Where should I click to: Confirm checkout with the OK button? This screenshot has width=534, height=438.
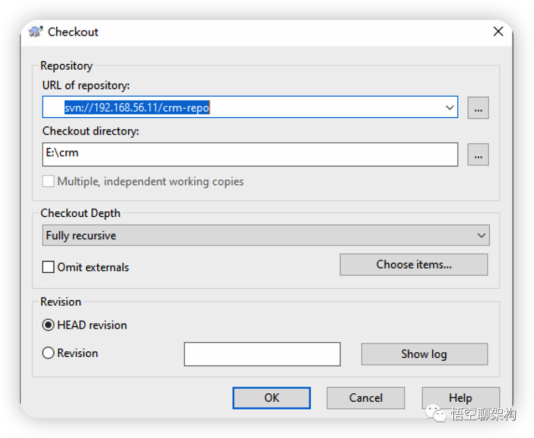click(x=271, y=398)
